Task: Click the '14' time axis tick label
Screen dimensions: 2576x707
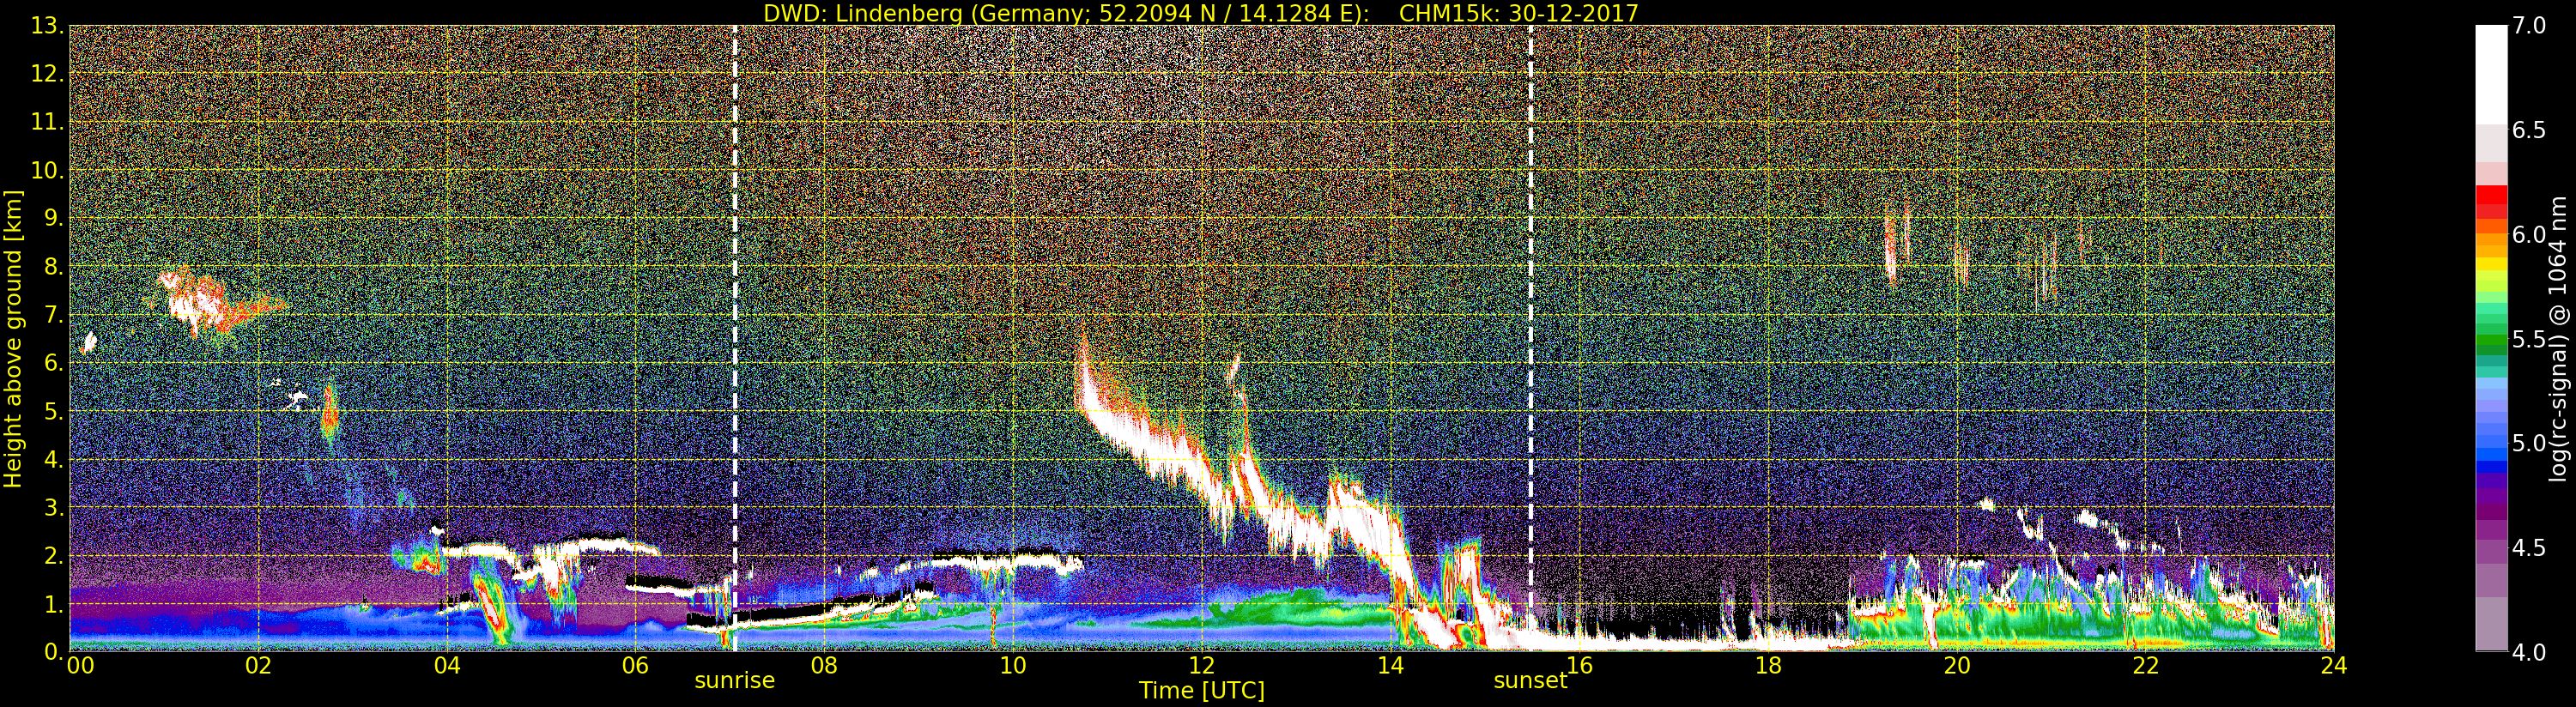Action: [x=1390, y=666]
